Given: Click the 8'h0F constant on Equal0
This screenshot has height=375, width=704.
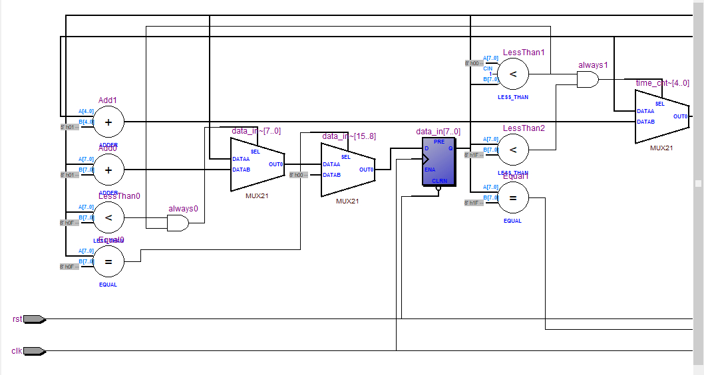Looking at the screenshot, I should click(x=69, y=267).
